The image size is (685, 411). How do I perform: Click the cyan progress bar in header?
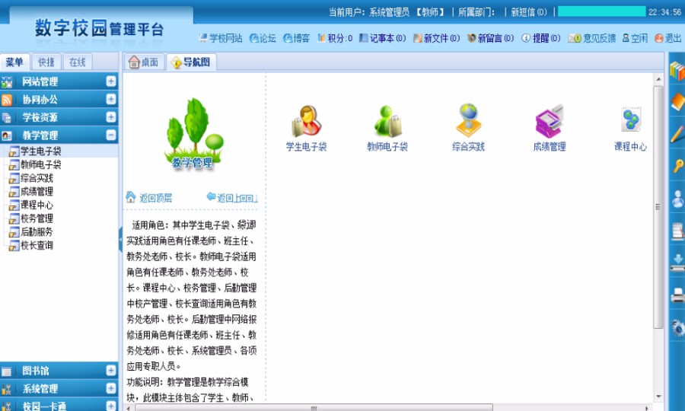(x=601, y=11)
